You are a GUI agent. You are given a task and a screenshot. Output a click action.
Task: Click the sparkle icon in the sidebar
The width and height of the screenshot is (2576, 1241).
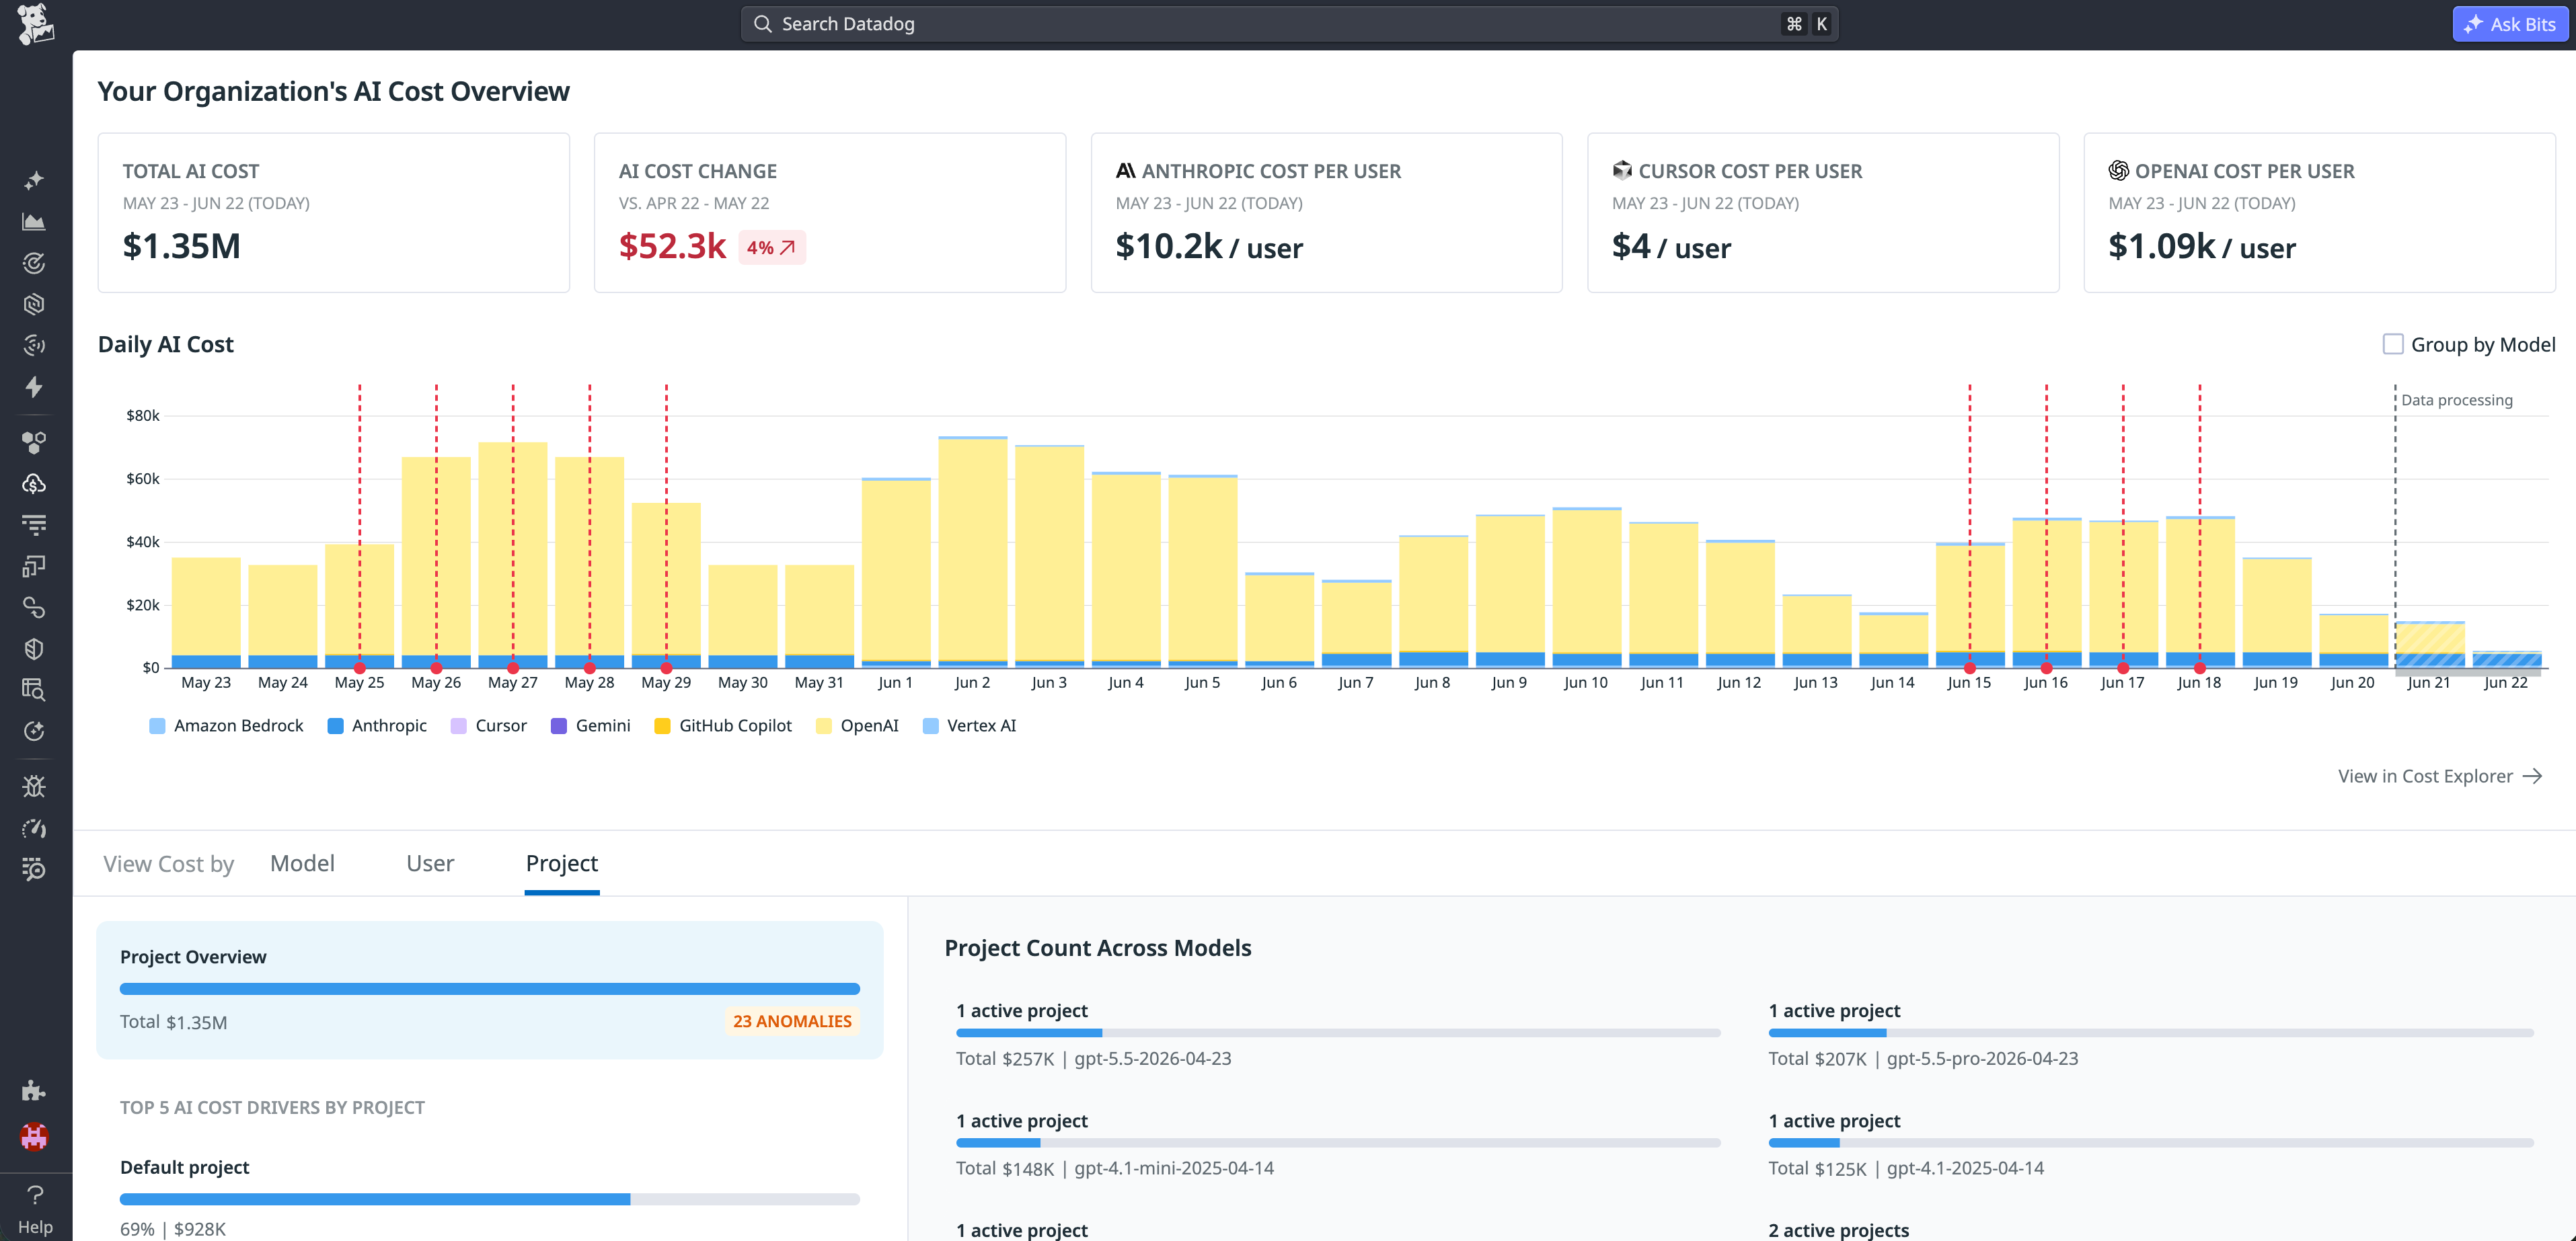coord(34,181)
